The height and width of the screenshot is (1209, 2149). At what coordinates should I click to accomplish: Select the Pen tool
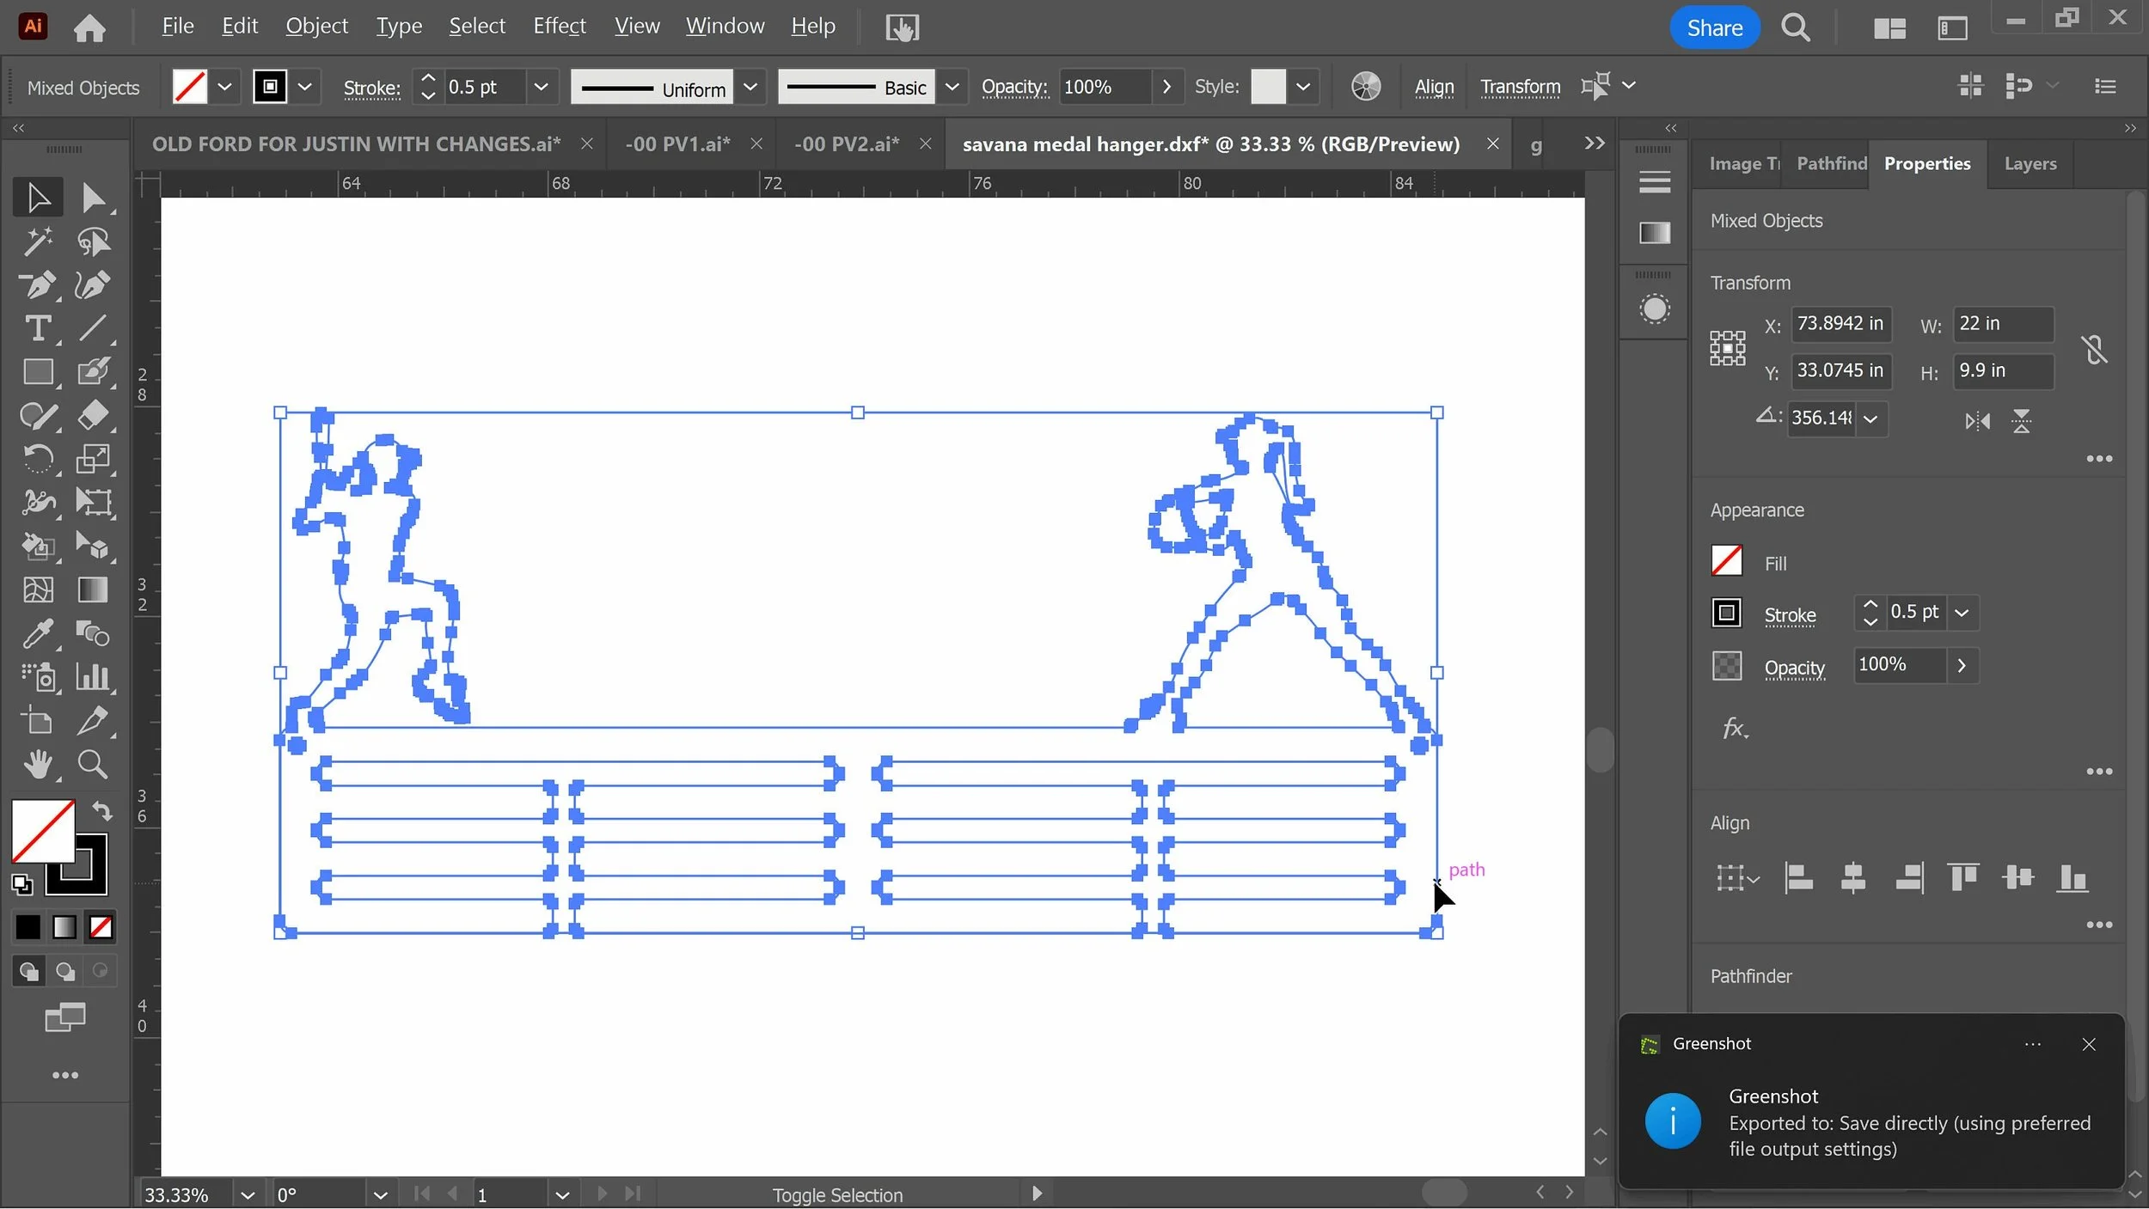[37, 285]
